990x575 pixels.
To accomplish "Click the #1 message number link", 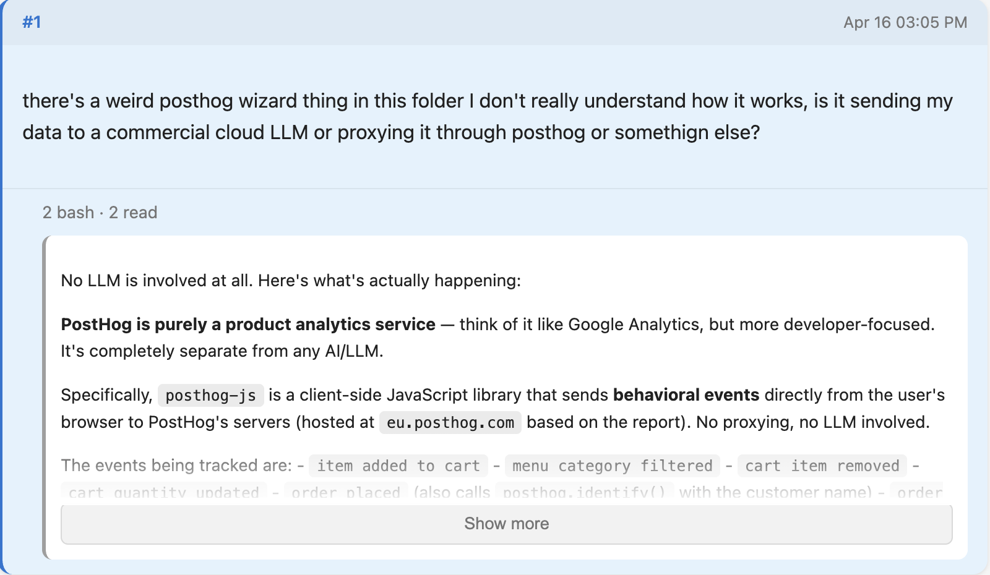I will click(32, 22).
